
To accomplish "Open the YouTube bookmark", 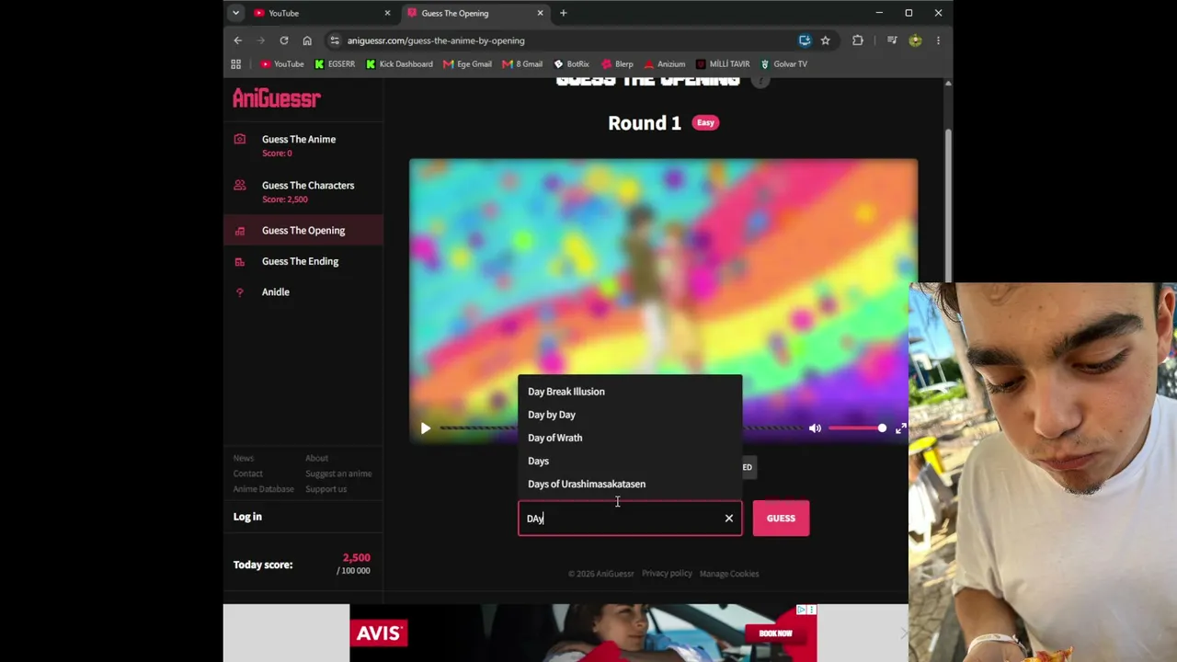I will pos(282,64).
